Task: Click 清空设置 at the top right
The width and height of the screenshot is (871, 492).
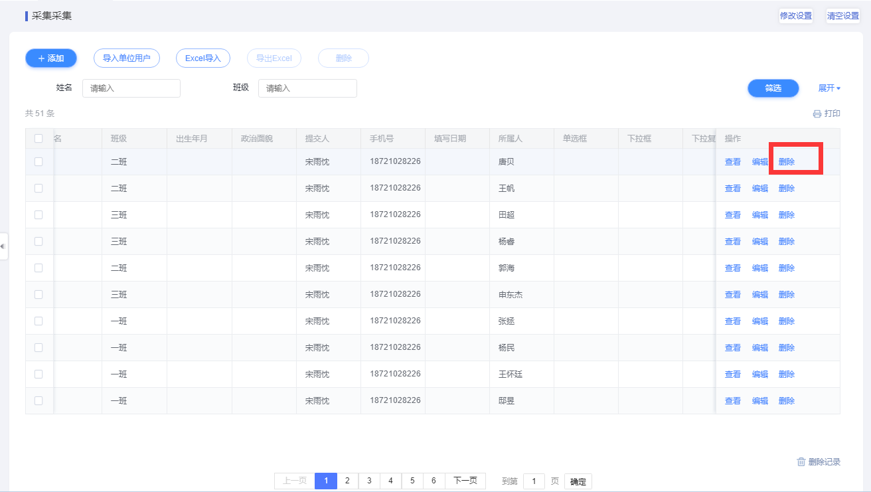Action: (x=842, y=16)
